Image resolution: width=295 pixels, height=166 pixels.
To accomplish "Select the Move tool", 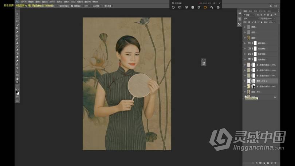I will pos(17,14).
